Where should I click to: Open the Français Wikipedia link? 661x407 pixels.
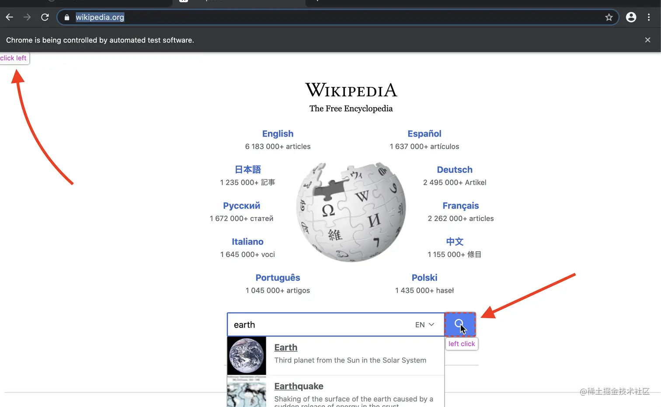point(461,206)
